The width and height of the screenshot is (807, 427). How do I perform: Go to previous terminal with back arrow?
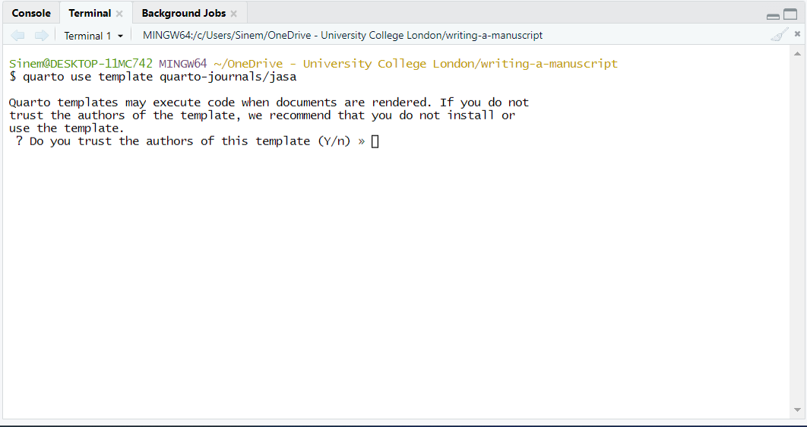coord(18,35)
